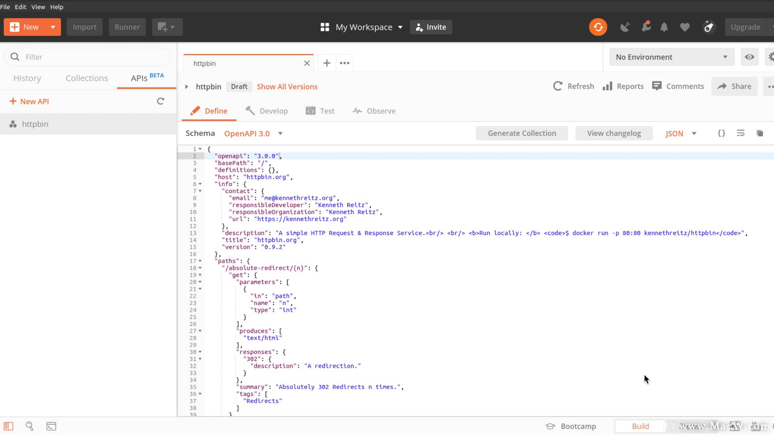This screenshot has width=774, height=435.
Task: Open Bootcamp from status bar
Action: 571,426
